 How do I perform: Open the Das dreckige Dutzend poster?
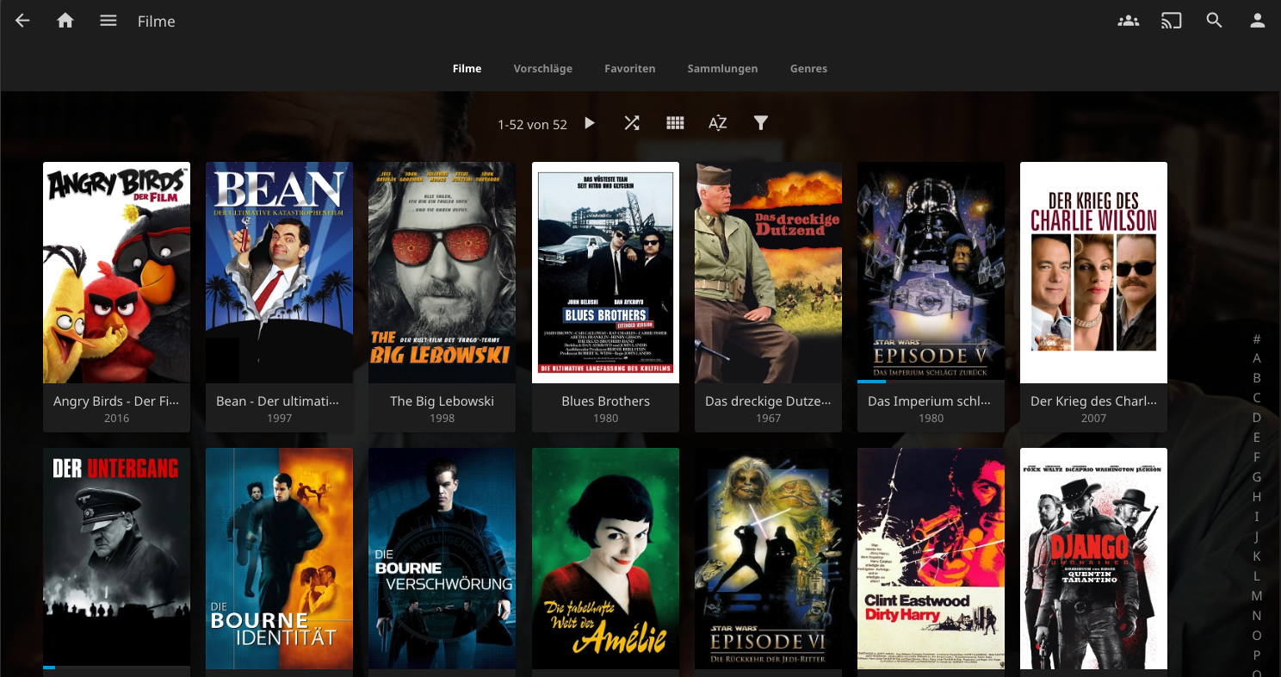(x=768, y=272)
